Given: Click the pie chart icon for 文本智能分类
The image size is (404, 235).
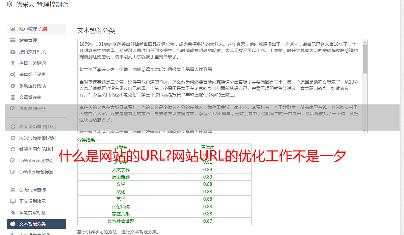Looking at the screenshot, I should point(13,224).
